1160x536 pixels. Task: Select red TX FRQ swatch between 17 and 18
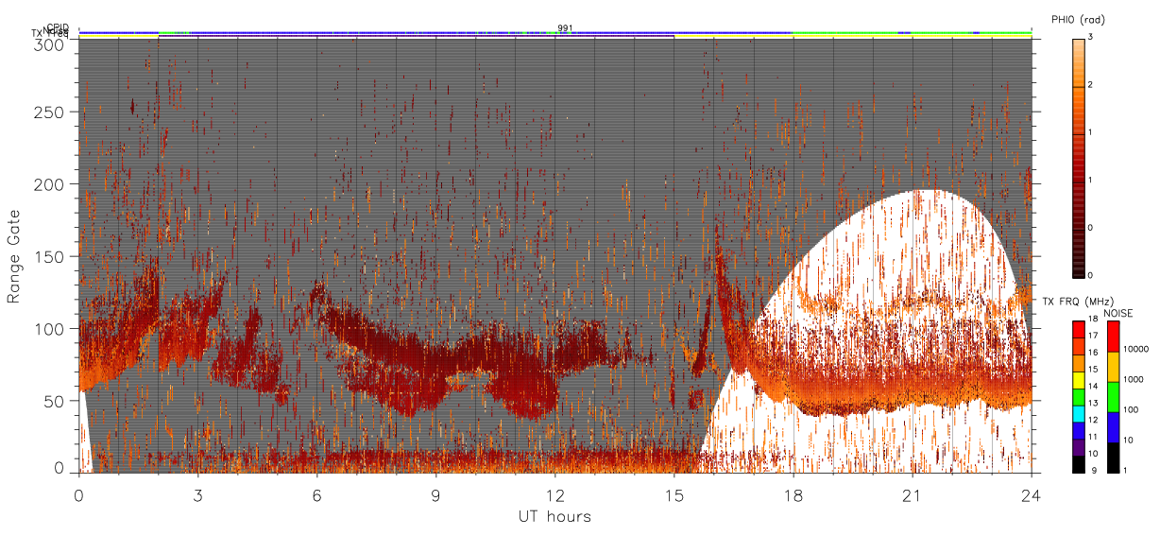point(1079,330)
